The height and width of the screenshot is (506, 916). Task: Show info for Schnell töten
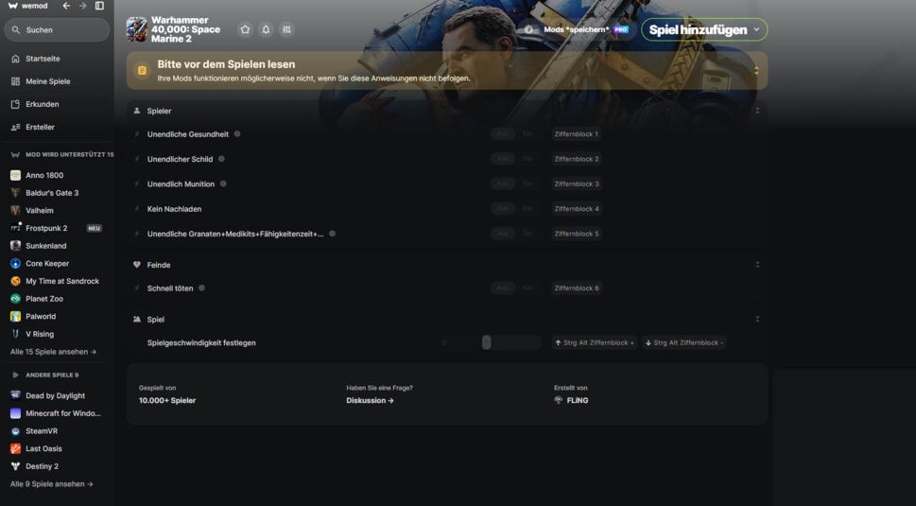201,288
